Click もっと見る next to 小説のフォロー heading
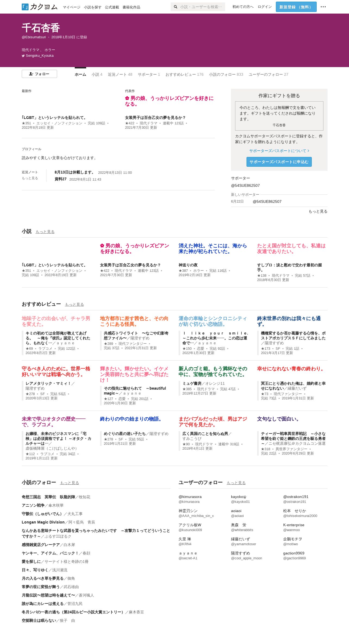This screenshot has height=637, width=349. (70, 483)
